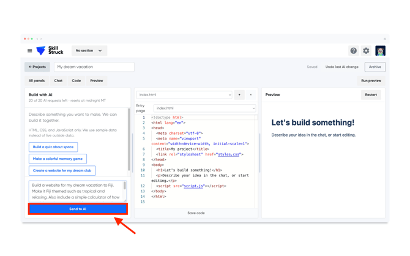Image resolution: width=410 pixels, height=256 pixels.
Task: Restart the preview
Action: [x=371, y=95]
